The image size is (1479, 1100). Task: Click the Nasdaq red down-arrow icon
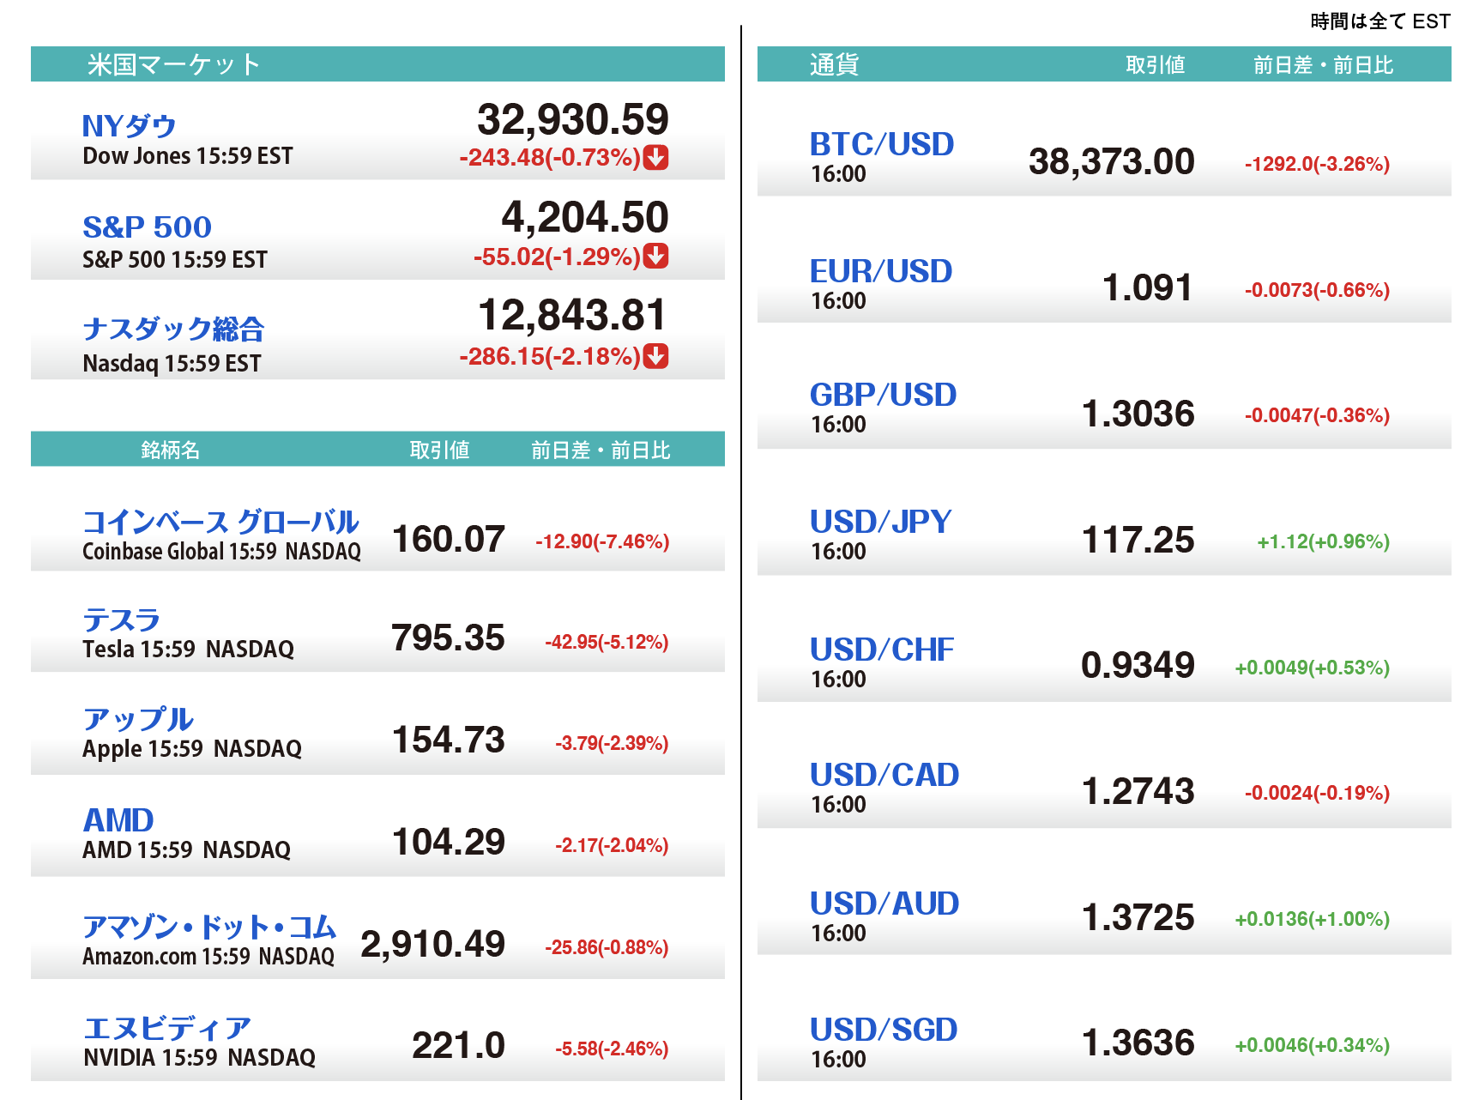(x=656, y=356)
